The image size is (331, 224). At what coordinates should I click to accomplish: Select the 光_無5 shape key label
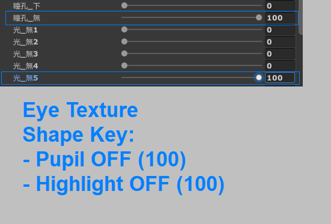coord(26,78)
